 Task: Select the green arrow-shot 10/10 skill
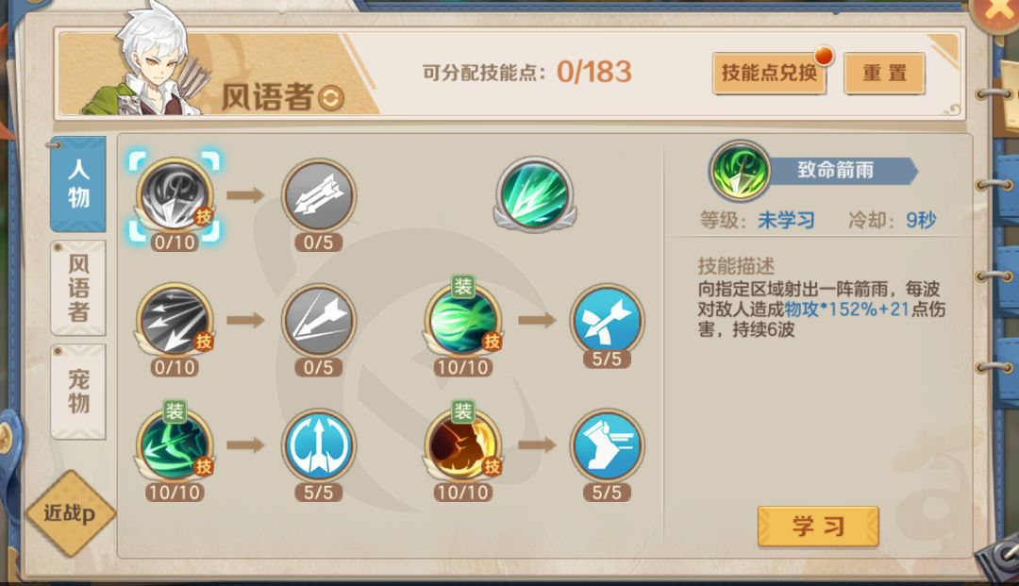click(x=175, y=445)
